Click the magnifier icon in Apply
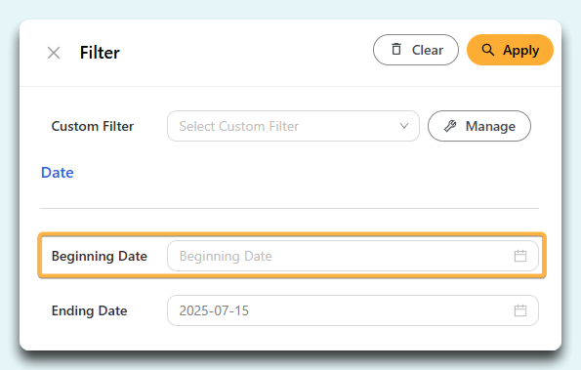Viewport: 581px width, 370px height. tap(487, 50)
